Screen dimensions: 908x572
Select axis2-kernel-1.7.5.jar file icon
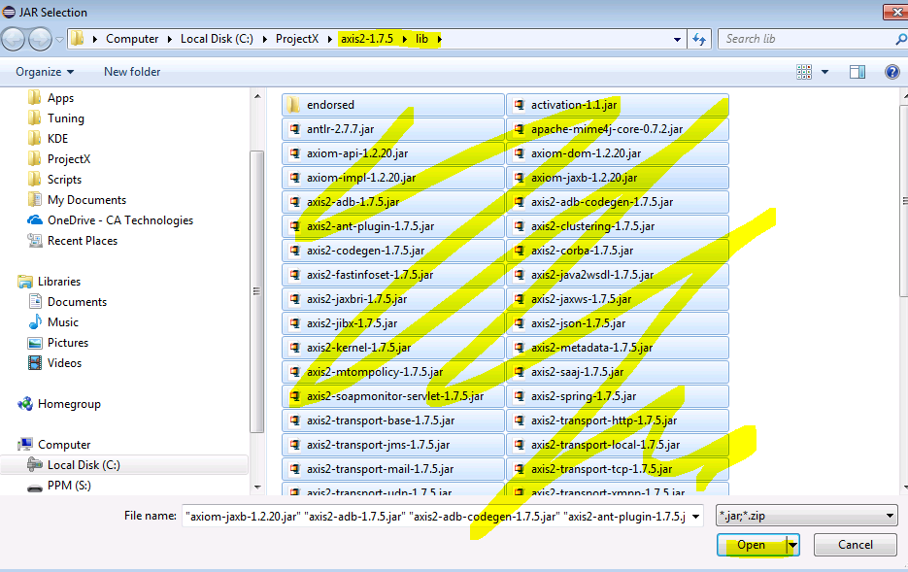pos(295,348)
